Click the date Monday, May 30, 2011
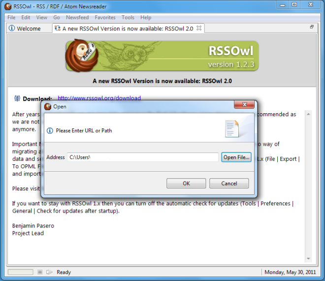Image resolution: width=325 pixels, height=281 pixels. pyautogui.click(x=290, y=272)
